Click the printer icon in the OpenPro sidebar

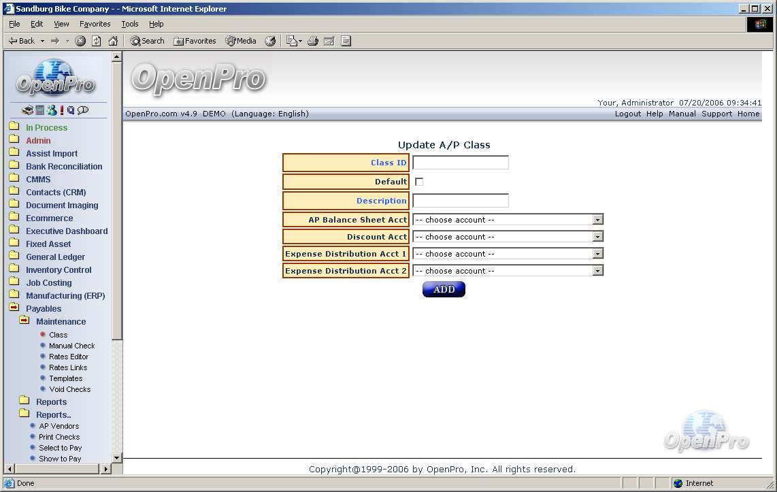28,110
